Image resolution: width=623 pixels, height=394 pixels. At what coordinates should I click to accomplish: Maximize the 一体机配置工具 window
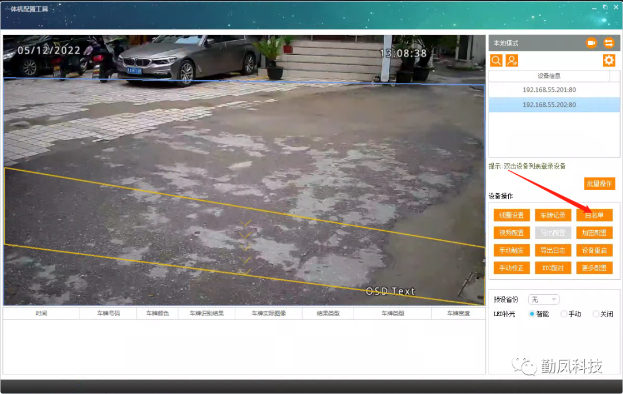[605, 7]
